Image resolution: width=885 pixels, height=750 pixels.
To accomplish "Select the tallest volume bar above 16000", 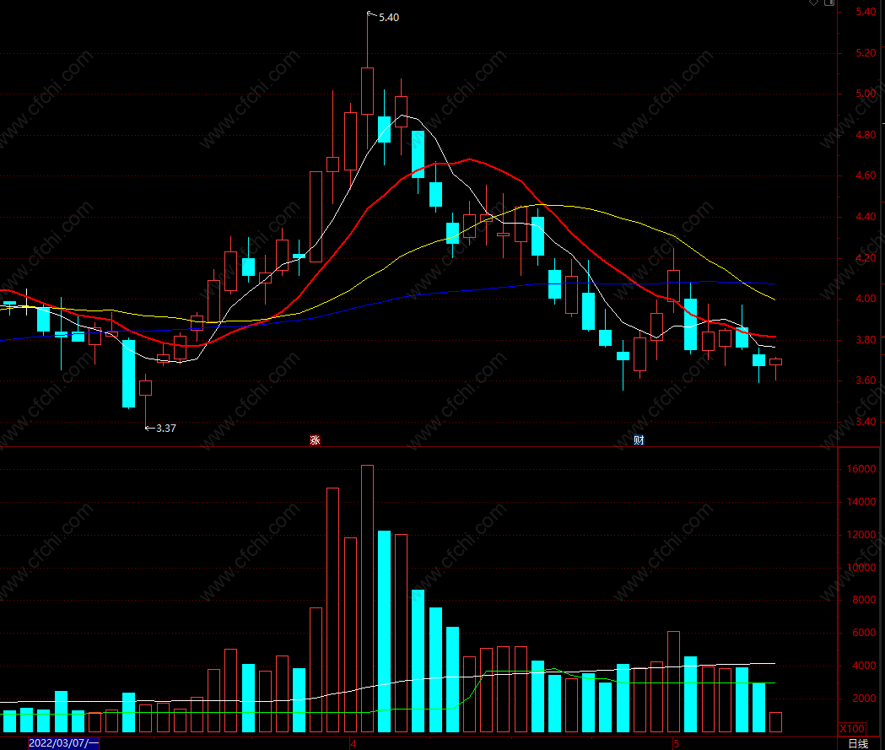I will 367,598.
